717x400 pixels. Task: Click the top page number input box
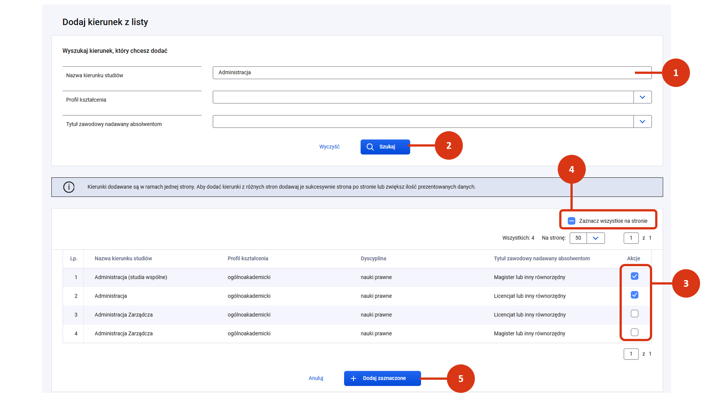pos(631,238)
